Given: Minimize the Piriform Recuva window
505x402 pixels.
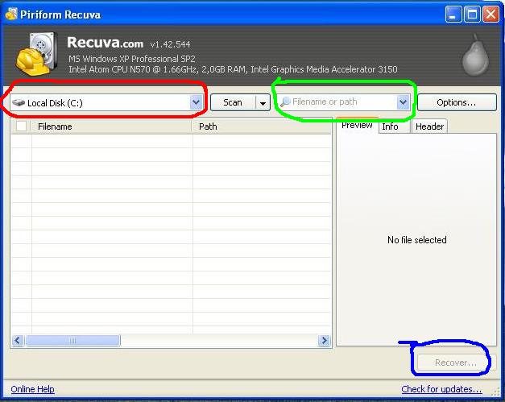Looking at the screenshot, I should pos(453,15).
